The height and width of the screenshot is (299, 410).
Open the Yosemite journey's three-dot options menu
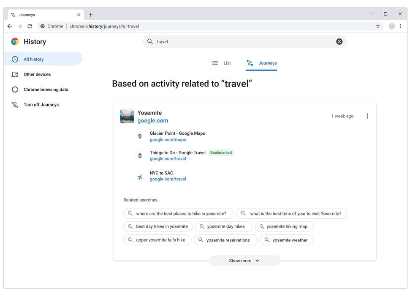click(367, 116)
